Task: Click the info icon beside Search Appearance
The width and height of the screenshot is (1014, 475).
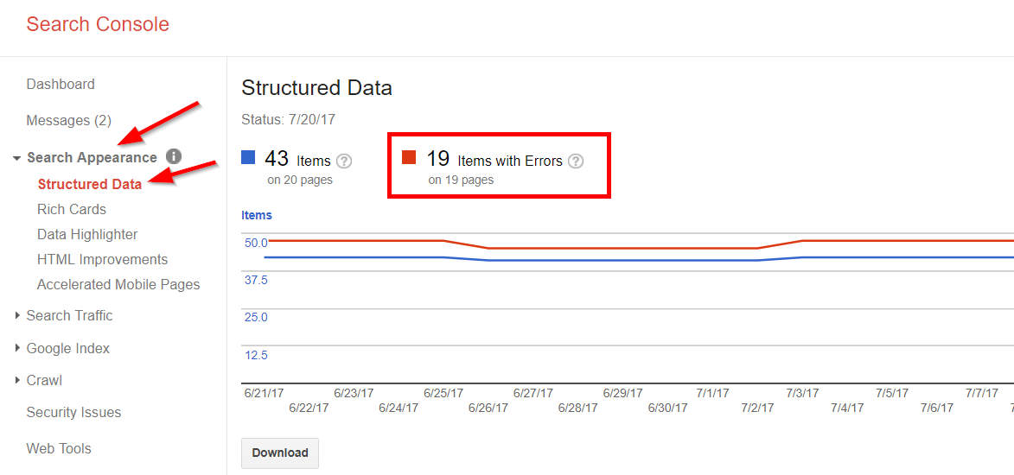Action: point(173,156)
